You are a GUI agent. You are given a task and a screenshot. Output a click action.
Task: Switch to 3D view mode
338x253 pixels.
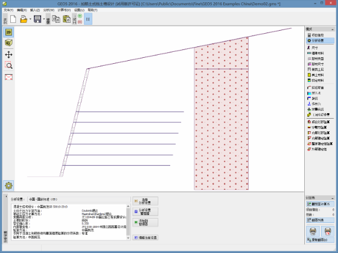click(8, 43)
